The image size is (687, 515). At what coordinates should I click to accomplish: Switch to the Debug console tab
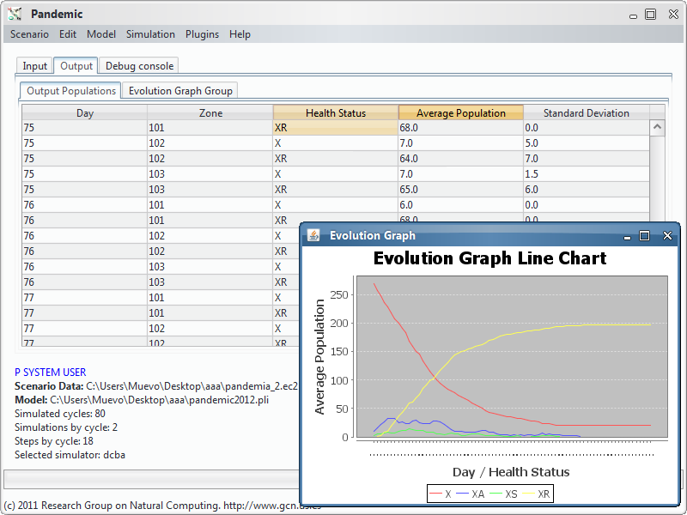coord(139,66)
